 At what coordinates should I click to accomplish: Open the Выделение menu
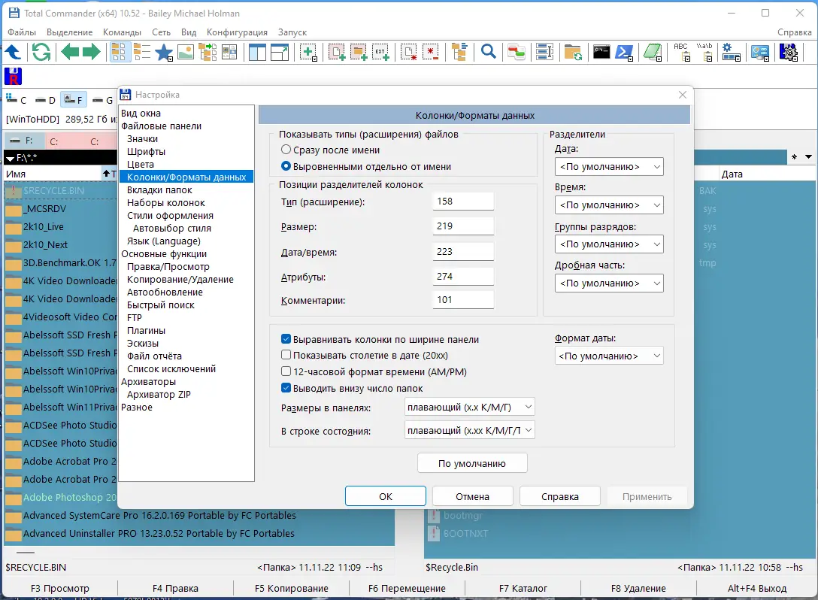pyautogui.click(x=69, y=32)
